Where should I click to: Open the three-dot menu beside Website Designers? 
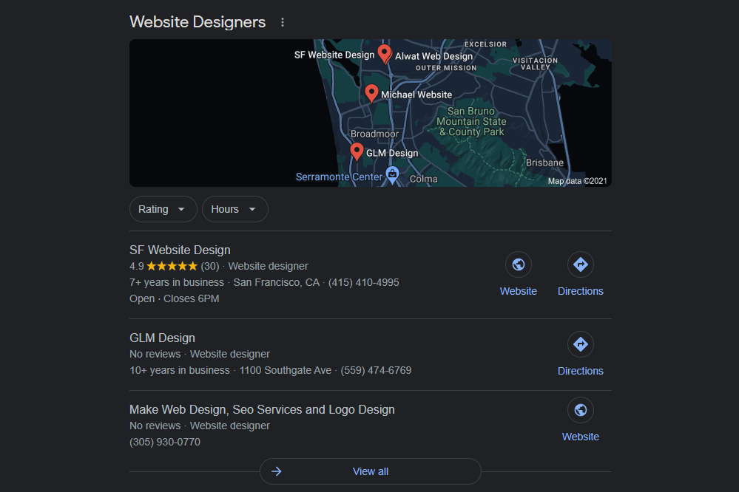pyautogui.click(x=282, y=22)
